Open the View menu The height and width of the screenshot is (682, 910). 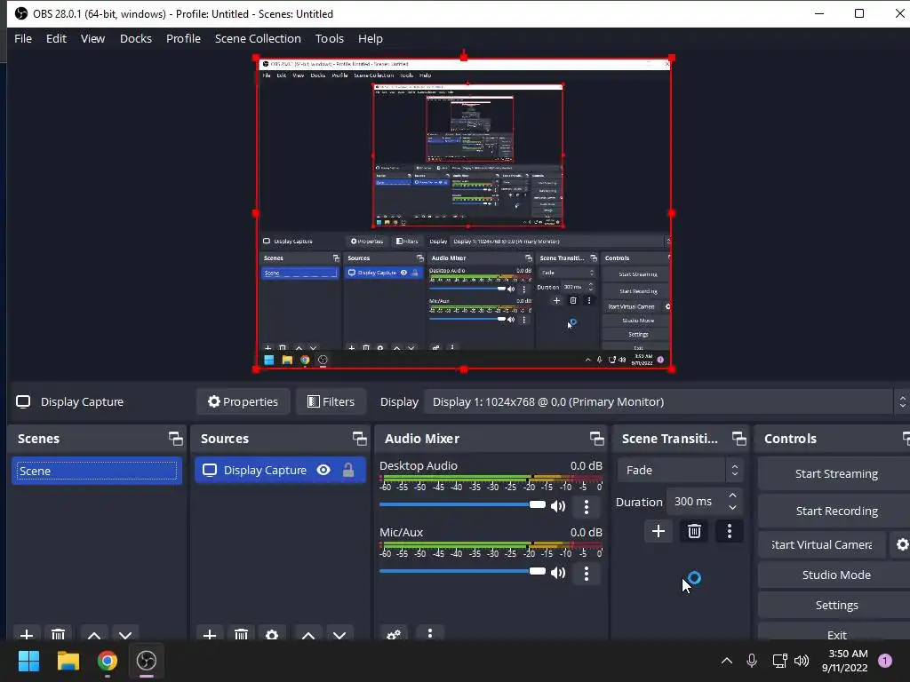click(x=92, y=38)
